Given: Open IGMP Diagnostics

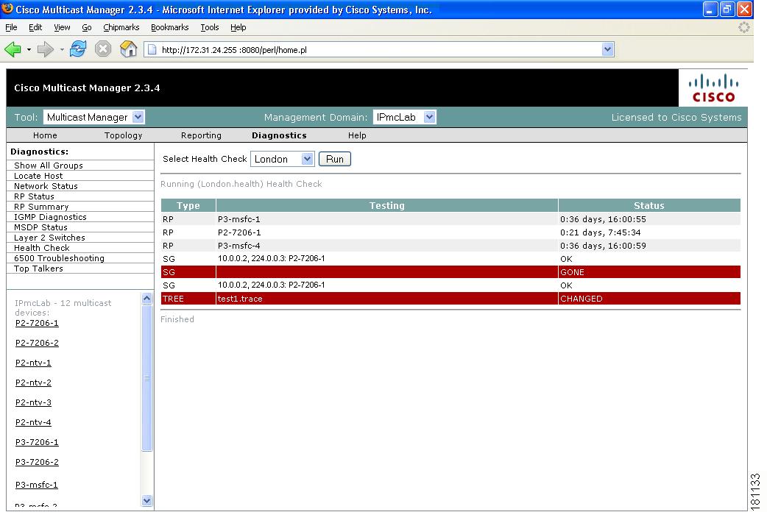Looking at the screenshot, I should pos(50,216).
